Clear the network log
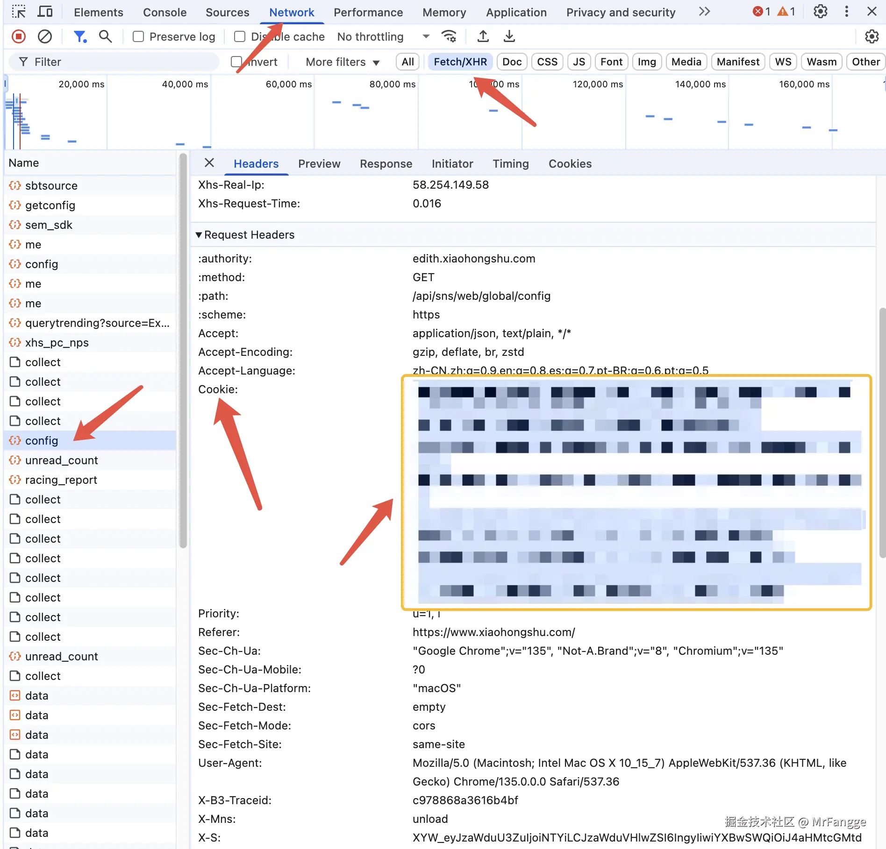This screenshot has height=849, width=886. pos(45,36)
